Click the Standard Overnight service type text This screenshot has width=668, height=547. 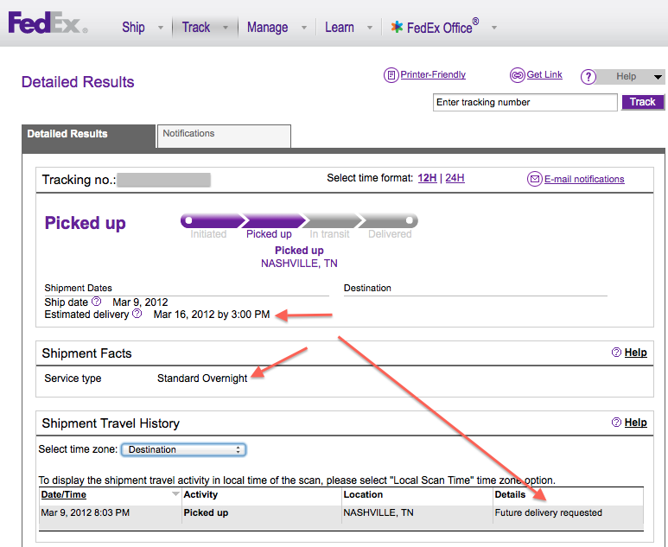click(x=202, y=378)
